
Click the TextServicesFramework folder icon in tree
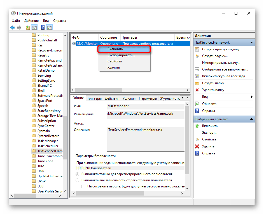34,151
